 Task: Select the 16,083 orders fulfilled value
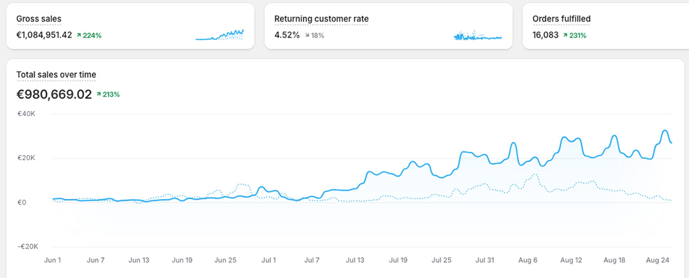pos(545,35)
